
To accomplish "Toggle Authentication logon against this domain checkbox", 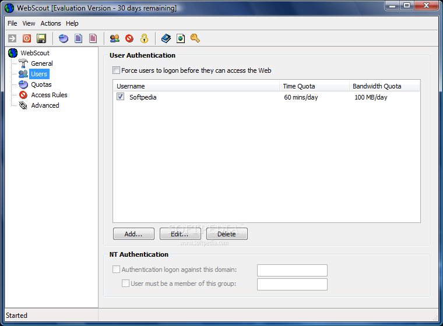I will [116, 269].
